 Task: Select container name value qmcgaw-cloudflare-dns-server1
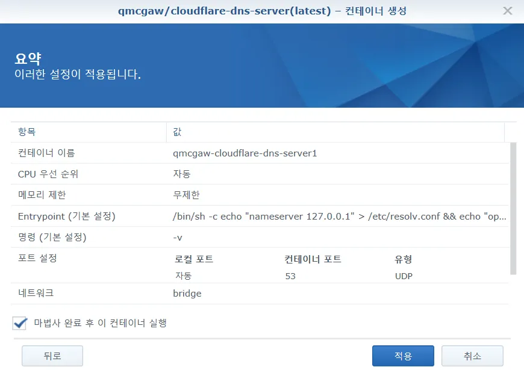pos(245,153)
